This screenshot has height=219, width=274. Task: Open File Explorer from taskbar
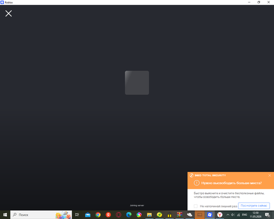tap(149, 215)
